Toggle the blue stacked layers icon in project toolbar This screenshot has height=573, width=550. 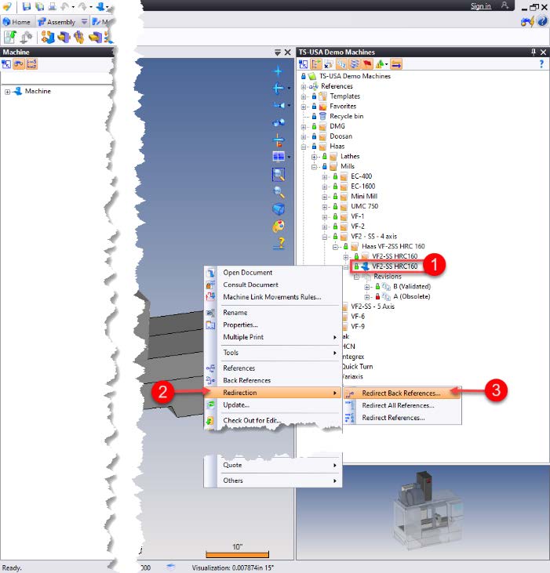355,65
